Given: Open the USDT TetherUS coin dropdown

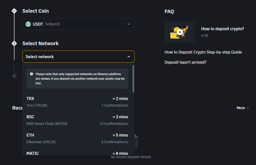Looking at the screenshot, I should pyautogui.click(x=78, y=24).
